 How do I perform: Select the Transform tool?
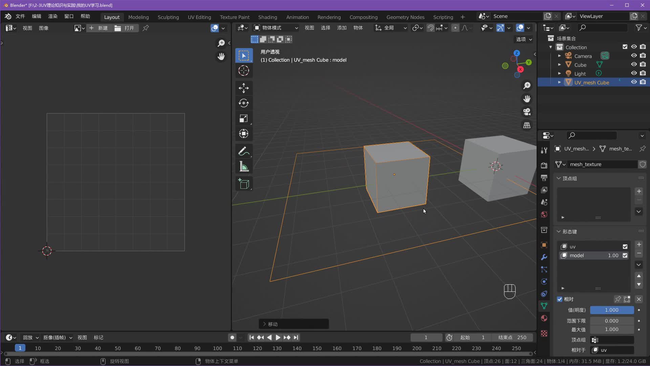pos(244,134)
